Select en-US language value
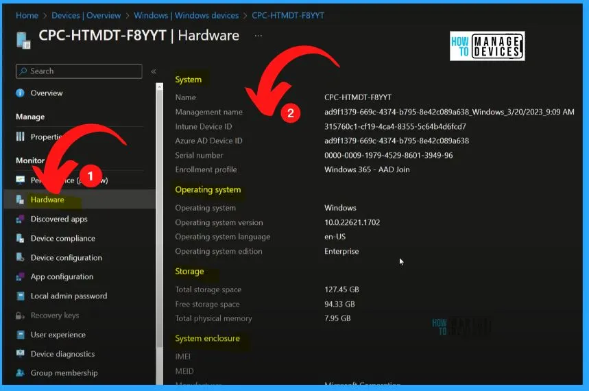The height and width of the screenshot is (391, 589). click(335, 237)
